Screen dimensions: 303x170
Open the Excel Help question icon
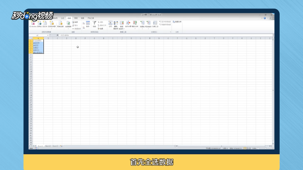tap(265, 18)
